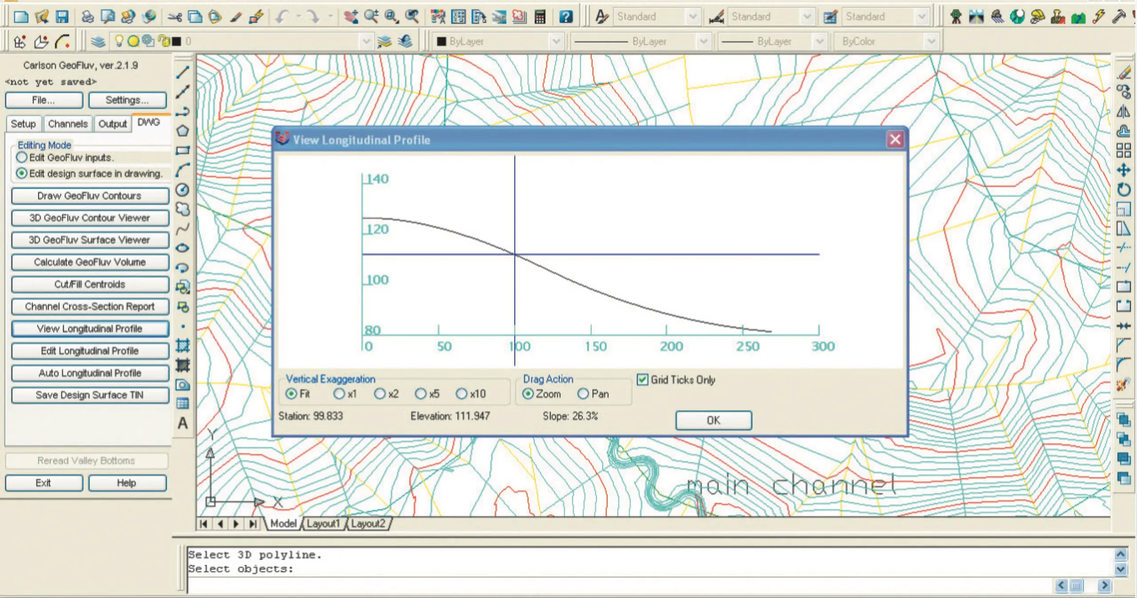
Task: Click the Move tool icon in right toolbar
Action: click(x=1123, y=170)
